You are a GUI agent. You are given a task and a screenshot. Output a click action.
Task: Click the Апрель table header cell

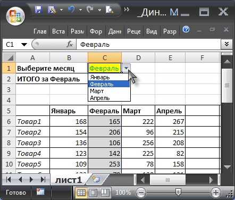point(170,111)
